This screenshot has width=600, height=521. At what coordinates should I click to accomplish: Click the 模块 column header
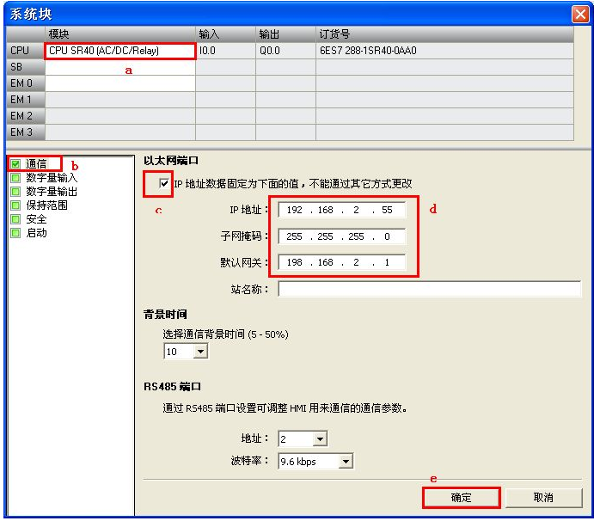pyautogui.click(x=120, y=34)
